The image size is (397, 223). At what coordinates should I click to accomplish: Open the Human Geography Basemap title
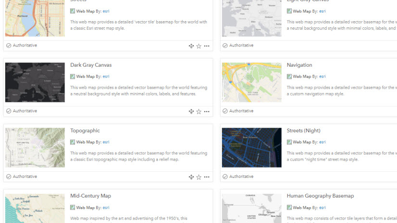click(x=320, y=196)
